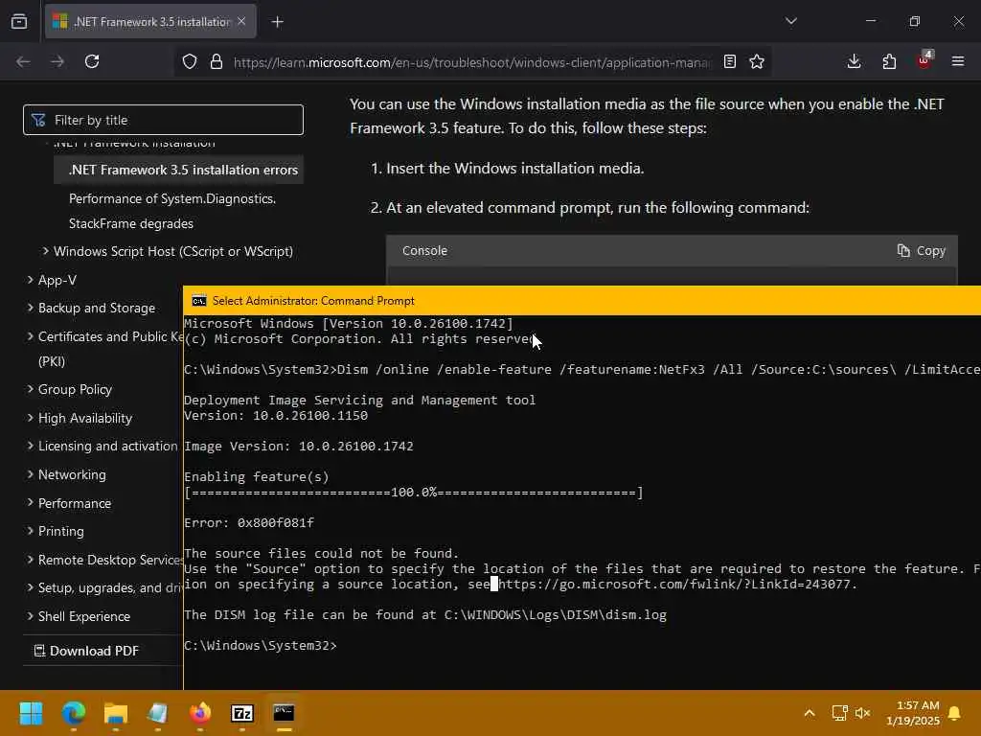Click the Command Prompt taskbar icon

tap(284, 713)
